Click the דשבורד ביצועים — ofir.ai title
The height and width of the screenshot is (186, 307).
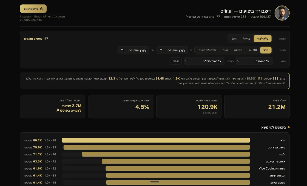pos(246,11)
